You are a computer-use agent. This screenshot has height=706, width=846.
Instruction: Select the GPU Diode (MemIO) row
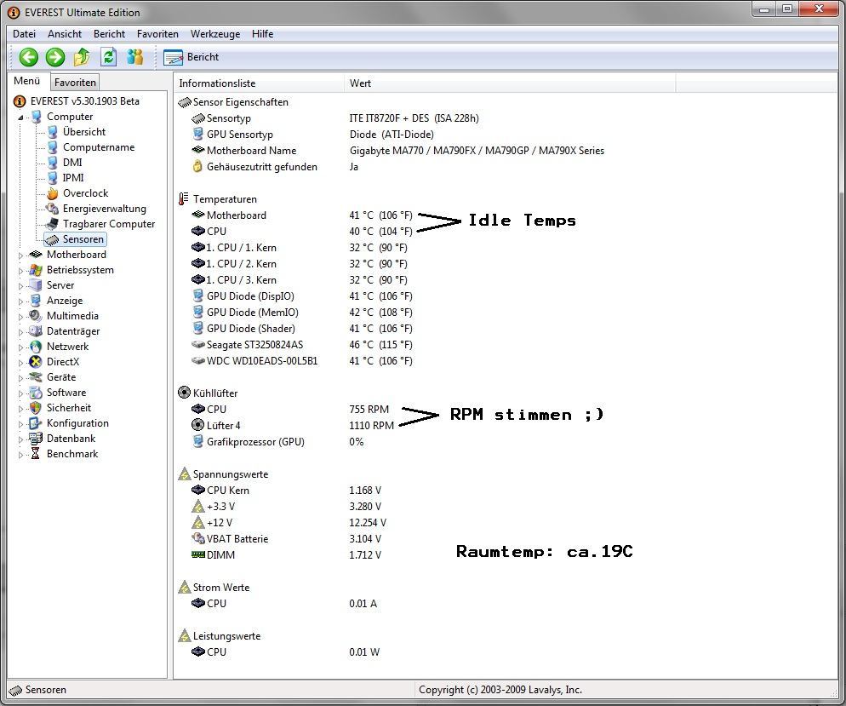(x=302, y=313)
